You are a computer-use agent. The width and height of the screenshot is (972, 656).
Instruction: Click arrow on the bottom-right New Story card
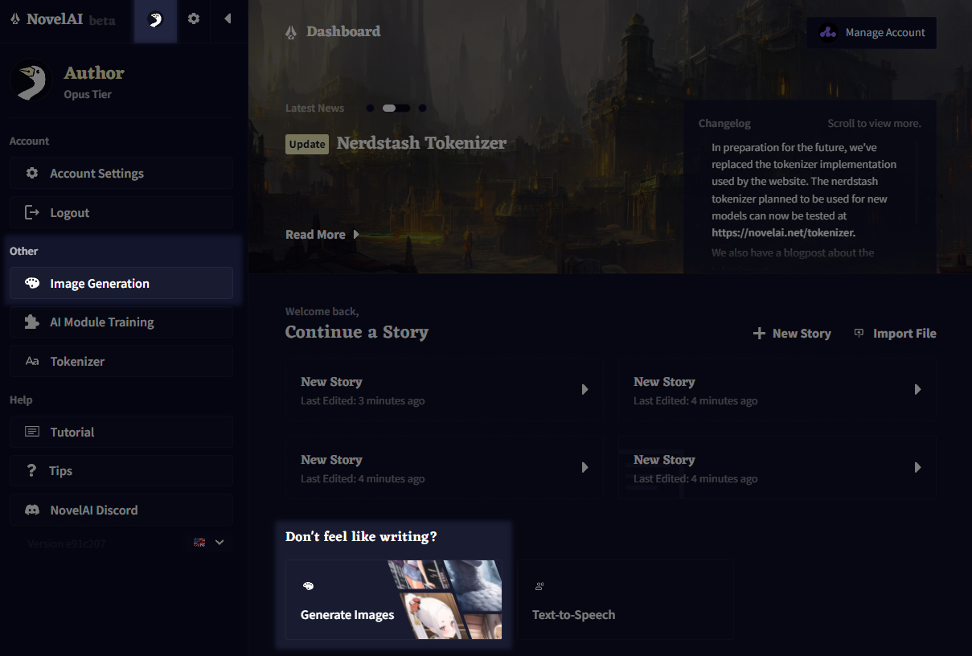click(x=917, y=467)
